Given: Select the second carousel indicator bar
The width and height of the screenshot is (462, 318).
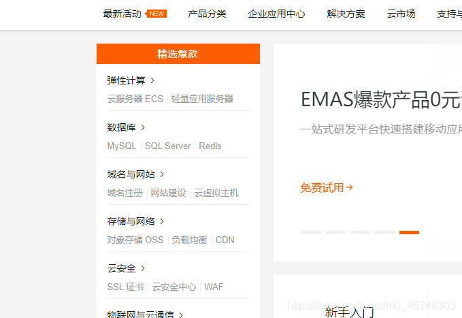Looking at the screenshot, I should [335, 232].
